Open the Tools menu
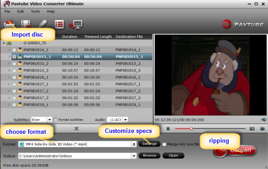This screenshot has height=169, width=268. 35,12
